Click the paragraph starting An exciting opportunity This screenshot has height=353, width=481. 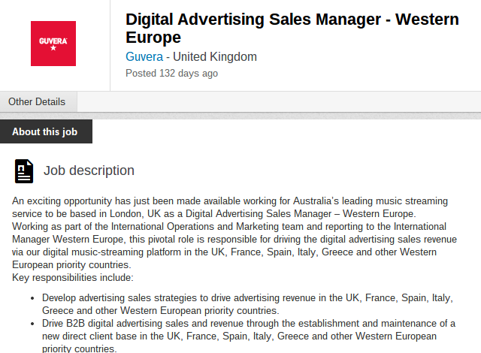[x=230, y=207]
